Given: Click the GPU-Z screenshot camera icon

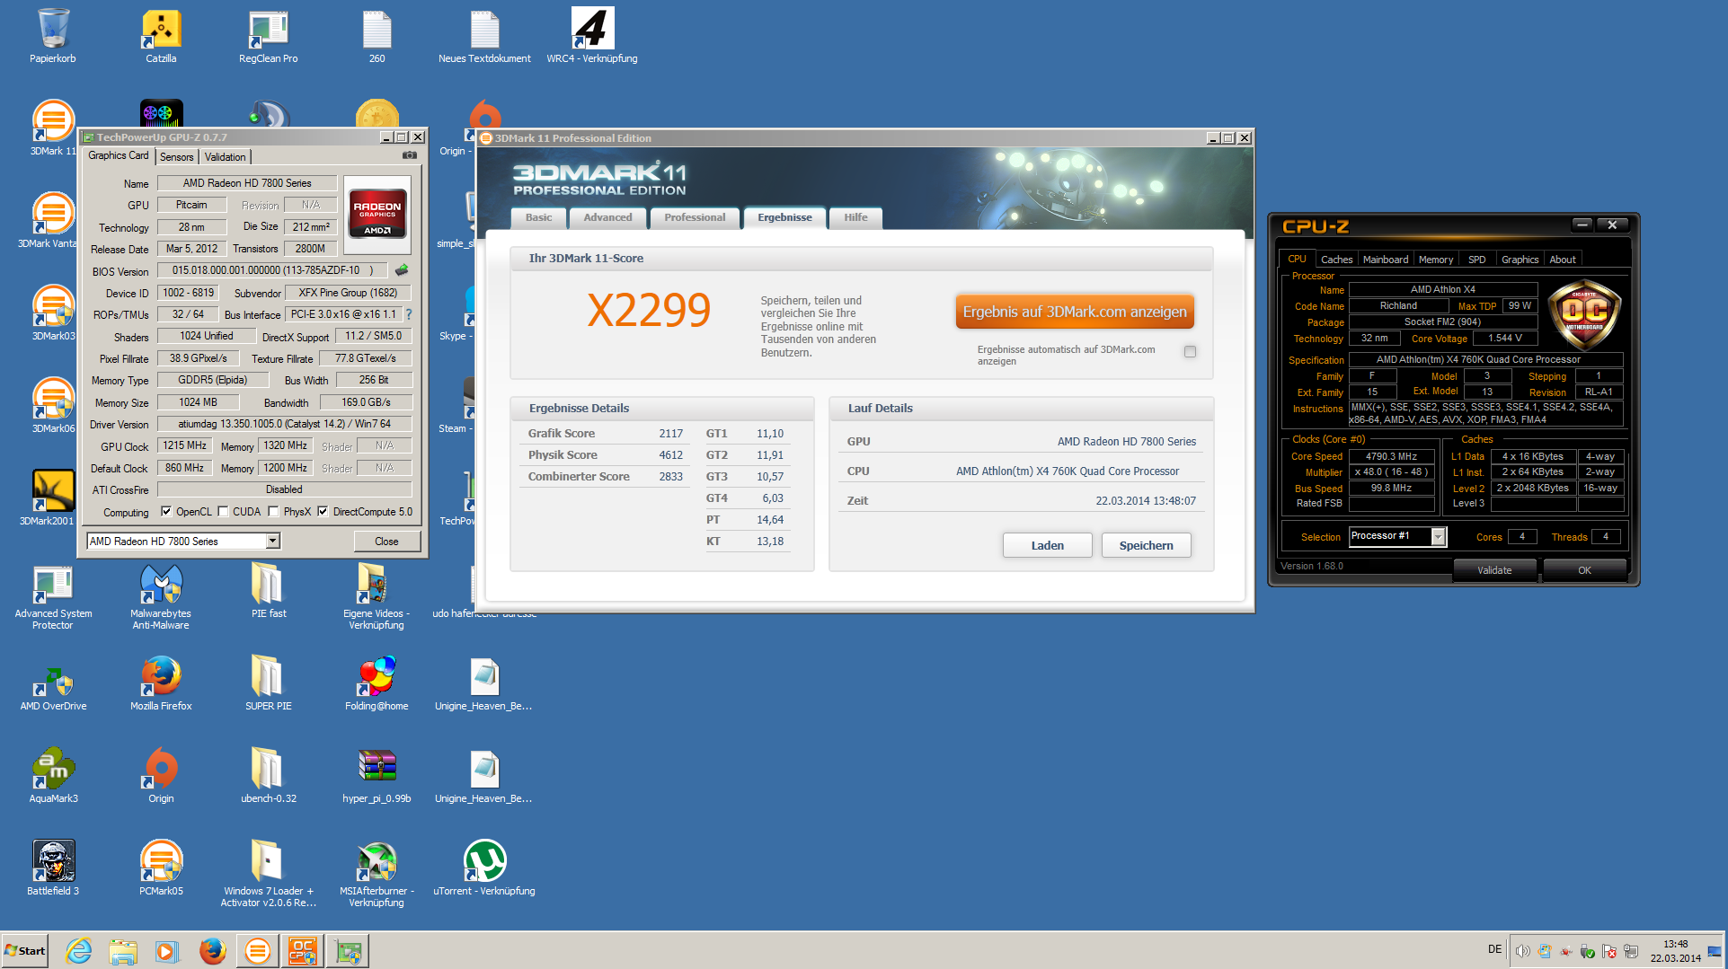Looking at the screenshot, I should pos(410,155).
